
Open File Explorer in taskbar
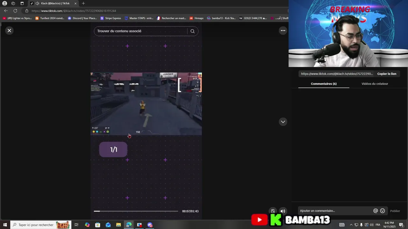pos(118,225)
